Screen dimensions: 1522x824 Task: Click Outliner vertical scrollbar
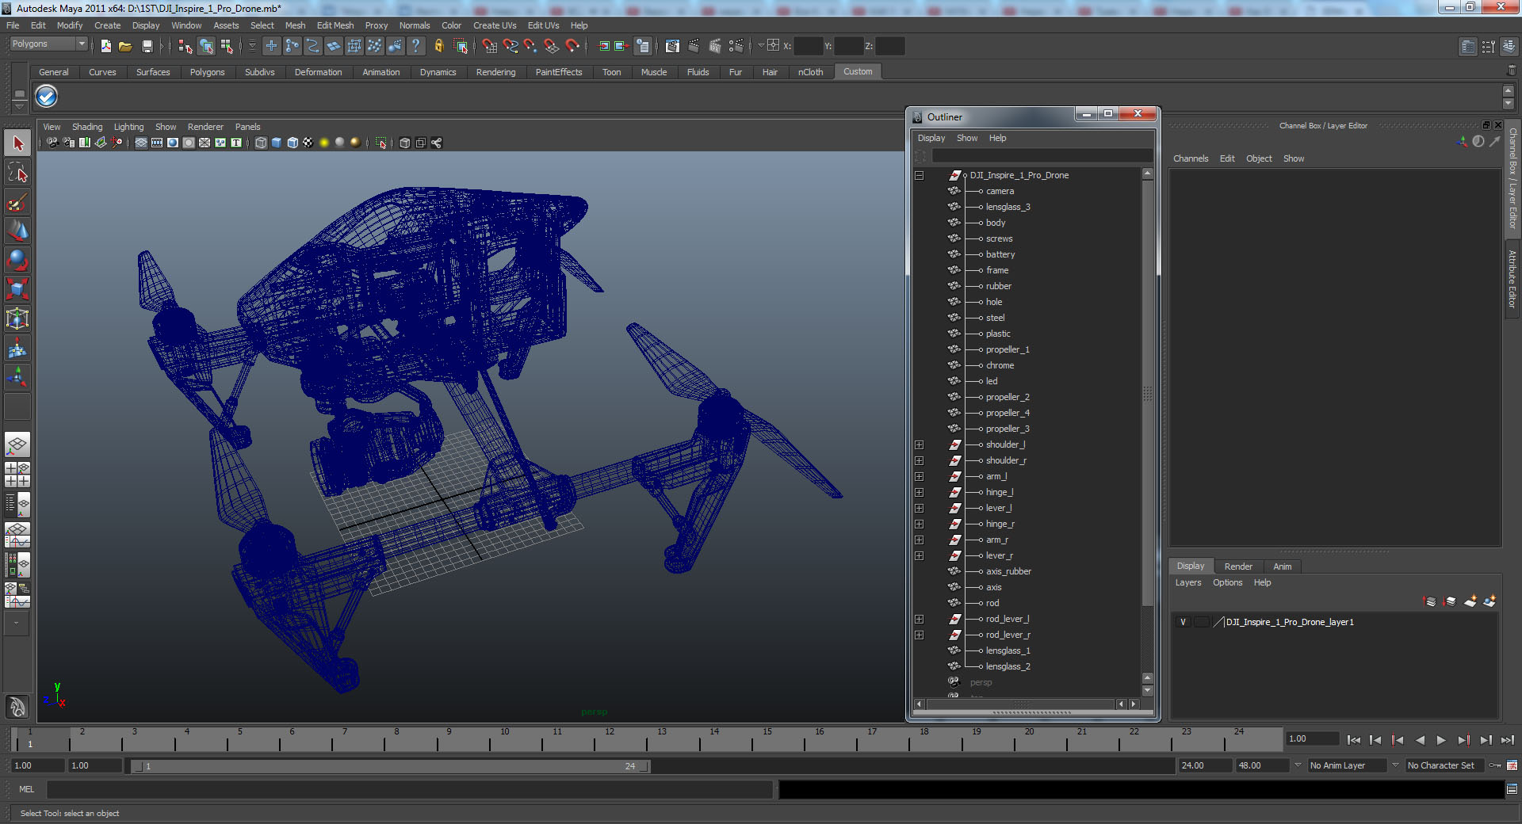tap(1147, 393)
